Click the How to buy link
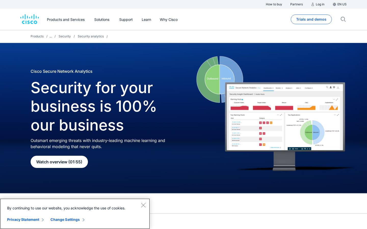The image size is (367, 229). (x=274, y=4)
